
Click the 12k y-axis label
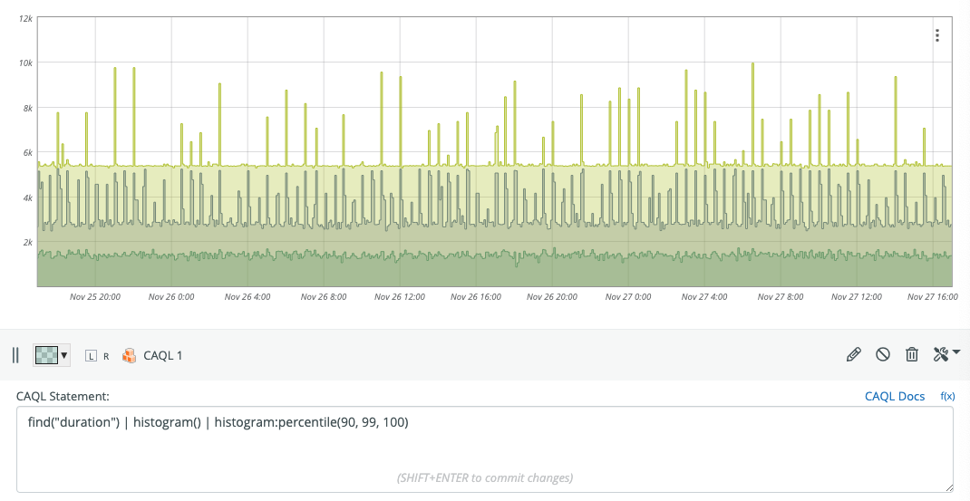tap(25, 18)
